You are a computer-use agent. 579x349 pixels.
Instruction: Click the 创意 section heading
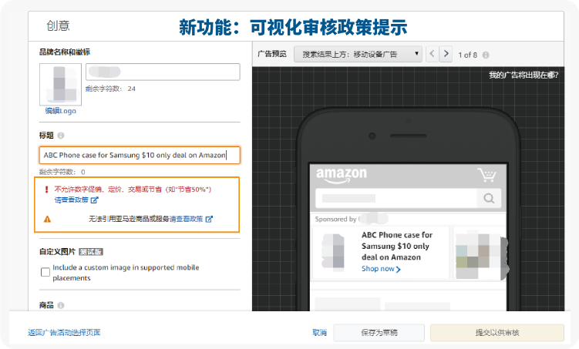(58, 25)
